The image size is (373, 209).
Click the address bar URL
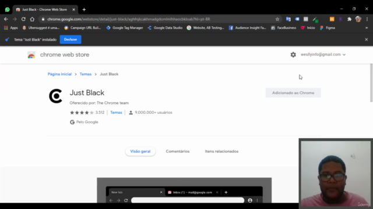click(129, 19)
